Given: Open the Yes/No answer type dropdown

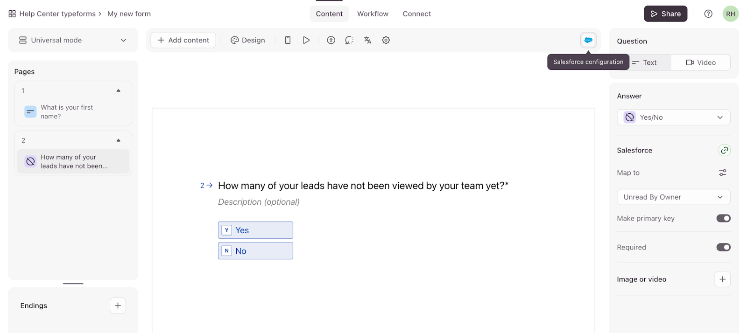Looking at the screenshot, I should coord(673,118).
